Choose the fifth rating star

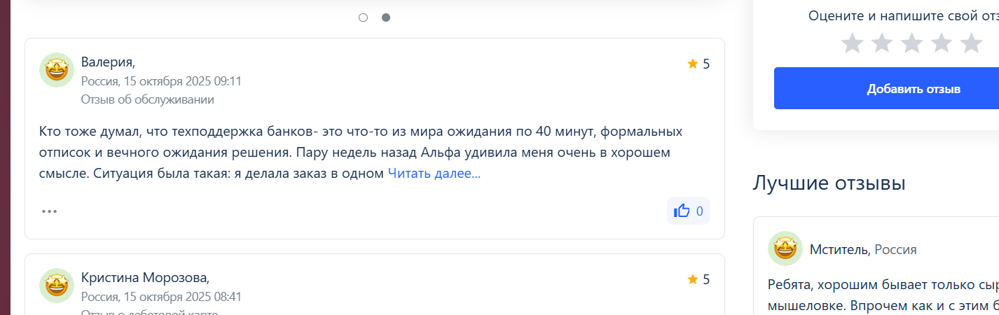(971, 43)
